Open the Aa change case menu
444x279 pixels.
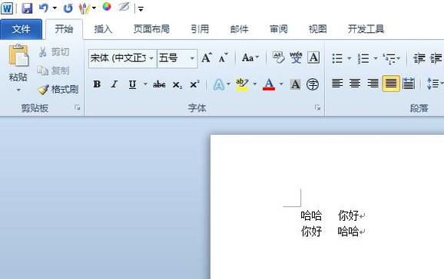[x=250, y=57]
